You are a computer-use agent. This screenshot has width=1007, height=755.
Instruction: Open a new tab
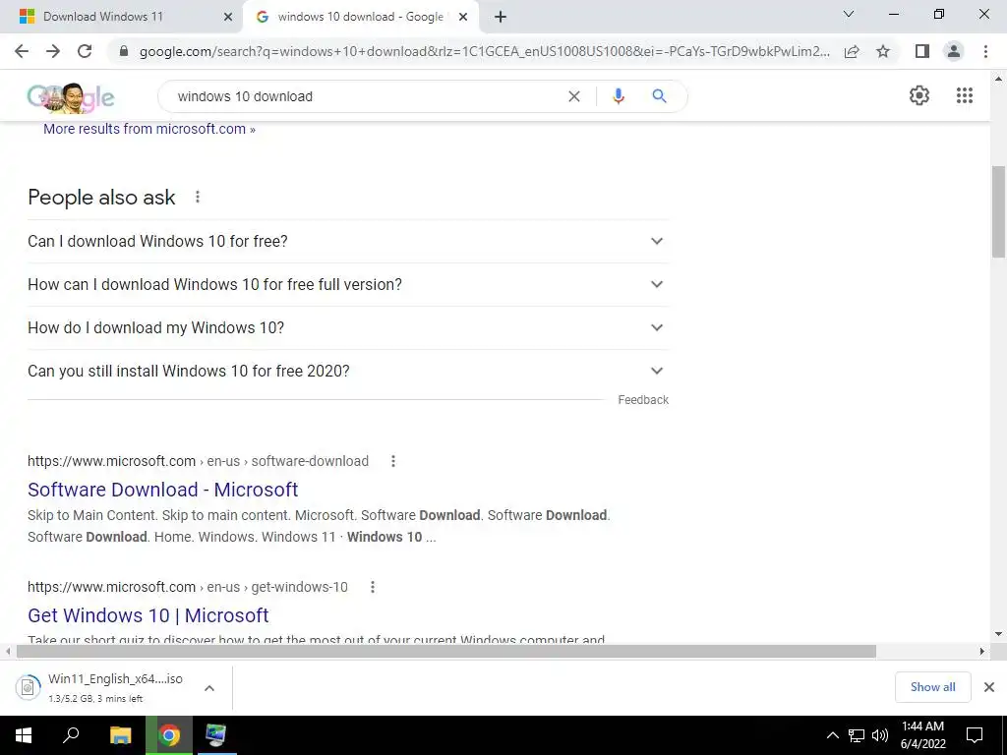[x=501, y=18]
